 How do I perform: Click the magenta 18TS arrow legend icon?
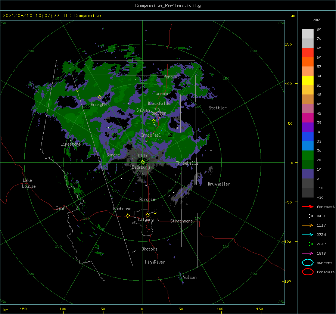[x=308, y=254]
